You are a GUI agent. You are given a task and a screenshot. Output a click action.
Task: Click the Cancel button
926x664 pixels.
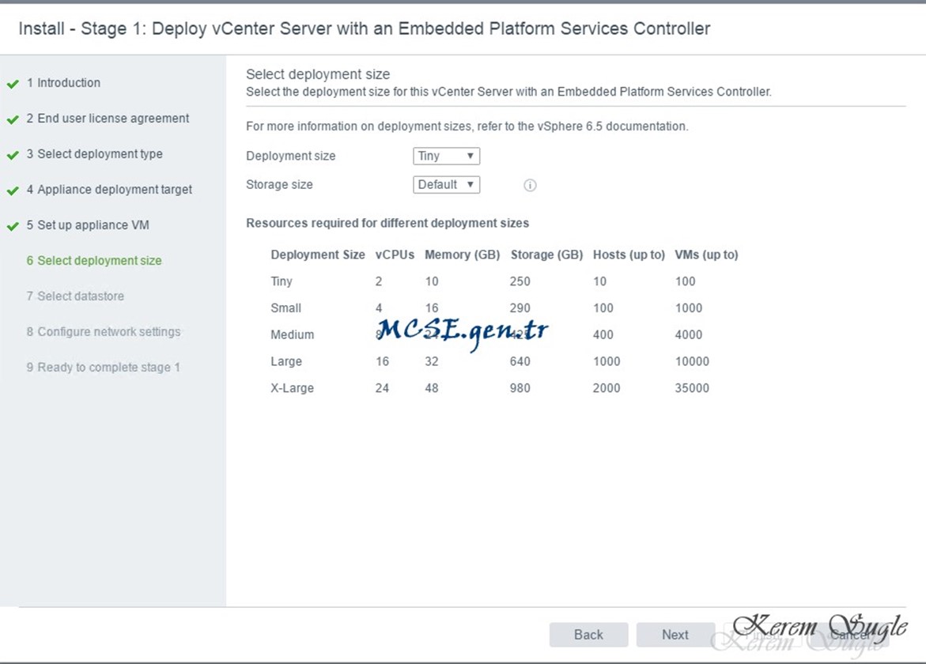[x=850, y=635]
